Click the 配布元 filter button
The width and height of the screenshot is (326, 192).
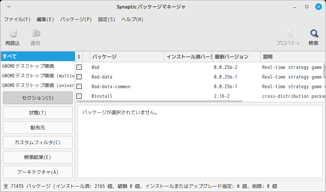point(38,128)
